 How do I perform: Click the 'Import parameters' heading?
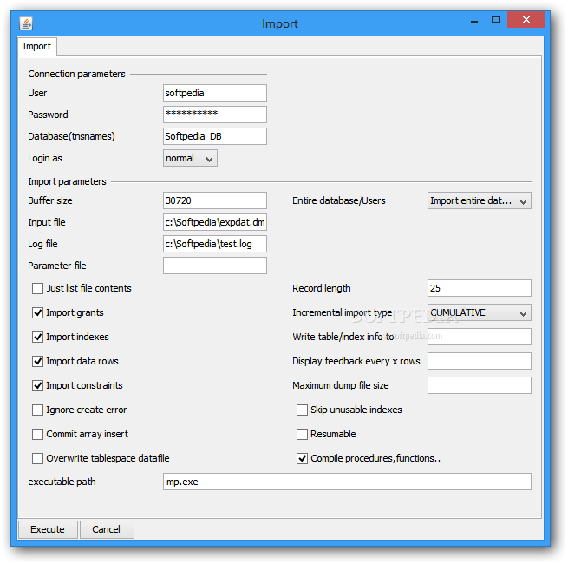(67, 181)
